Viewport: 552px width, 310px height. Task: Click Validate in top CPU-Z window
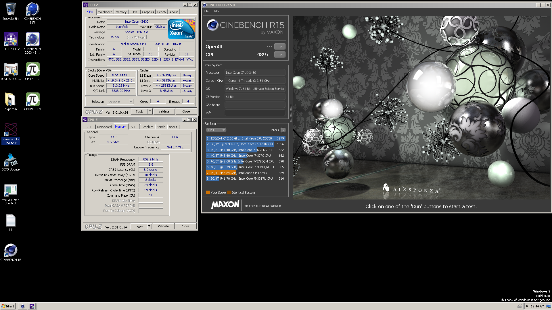click(164, 111)
